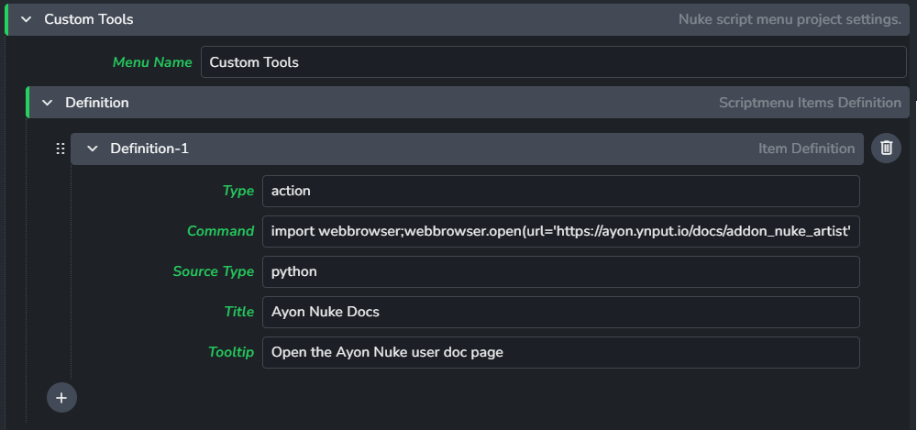Click the green 'Menu Name' label
This screenshot has width=917, height=430.
coord(152,62)
